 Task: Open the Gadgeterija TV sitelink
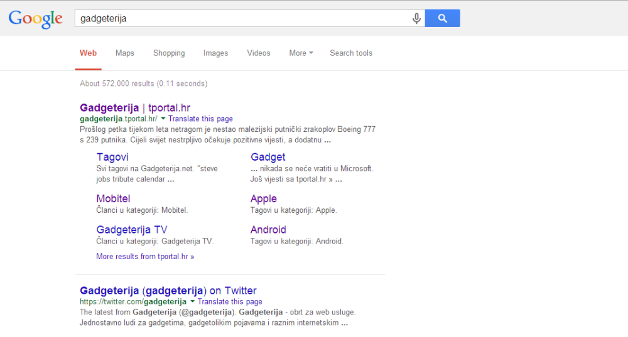pos(132,230)
